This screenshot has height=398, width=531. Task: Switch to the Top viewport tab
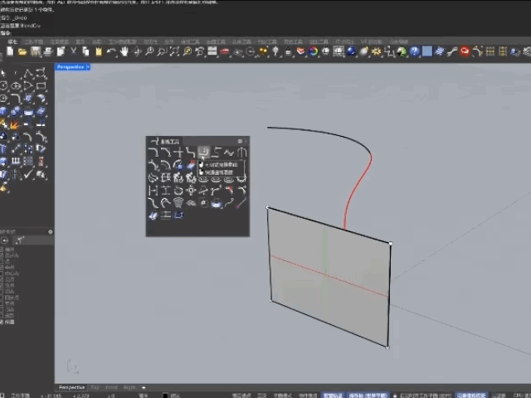95,387
